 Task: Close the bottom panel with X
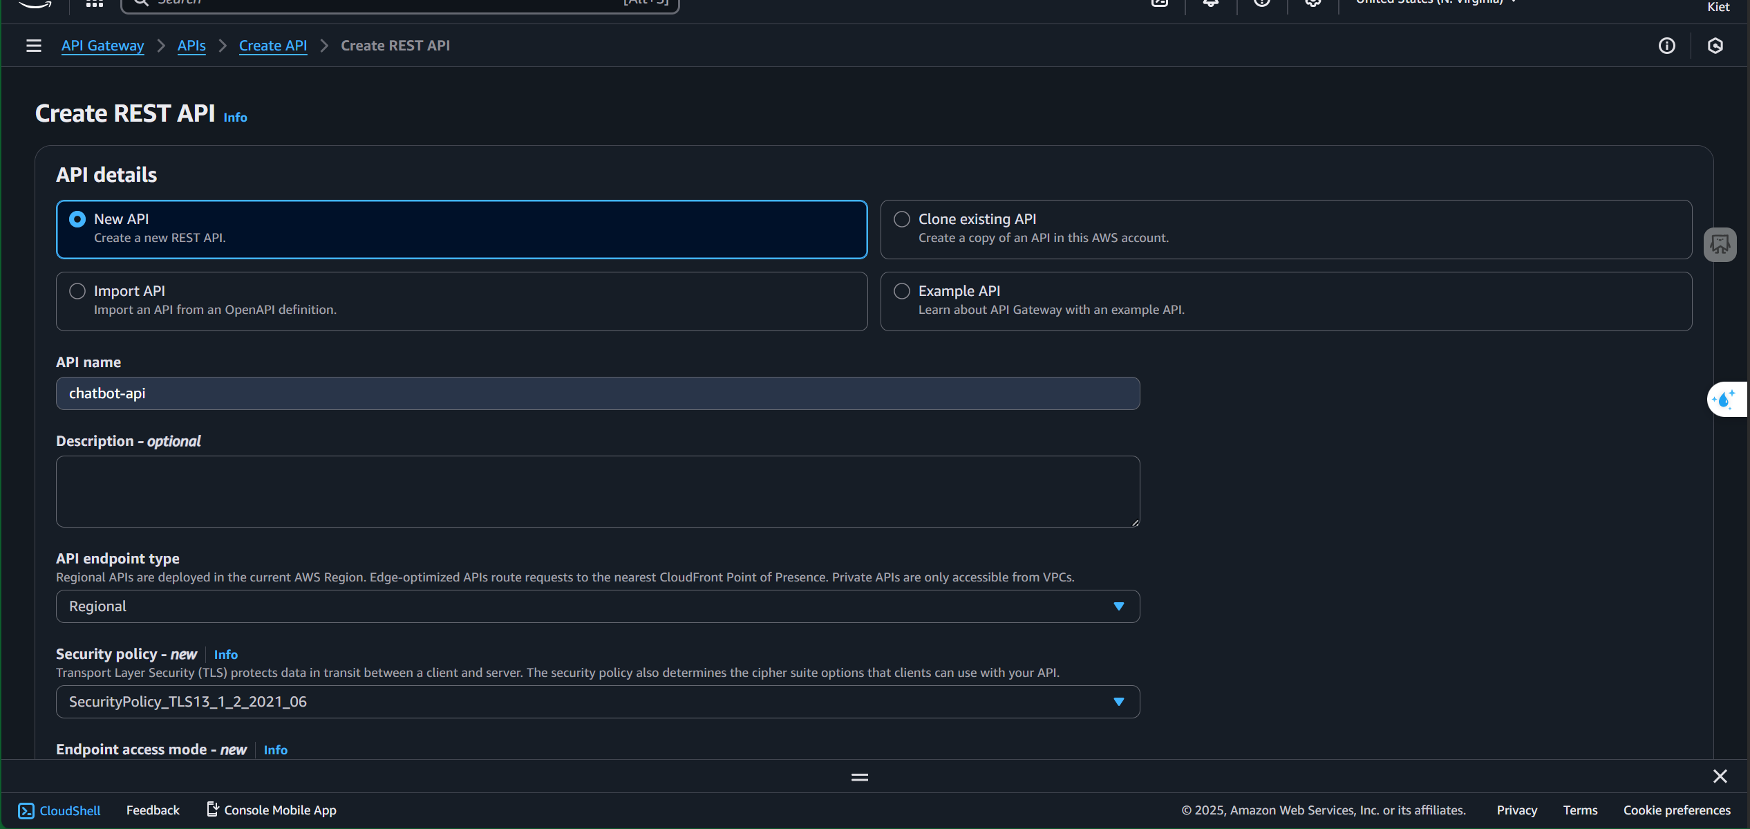tap(1720, 776)
